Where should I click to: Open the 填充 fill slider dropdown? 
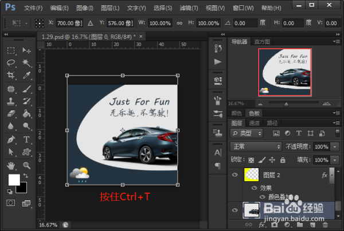point(335,160)
